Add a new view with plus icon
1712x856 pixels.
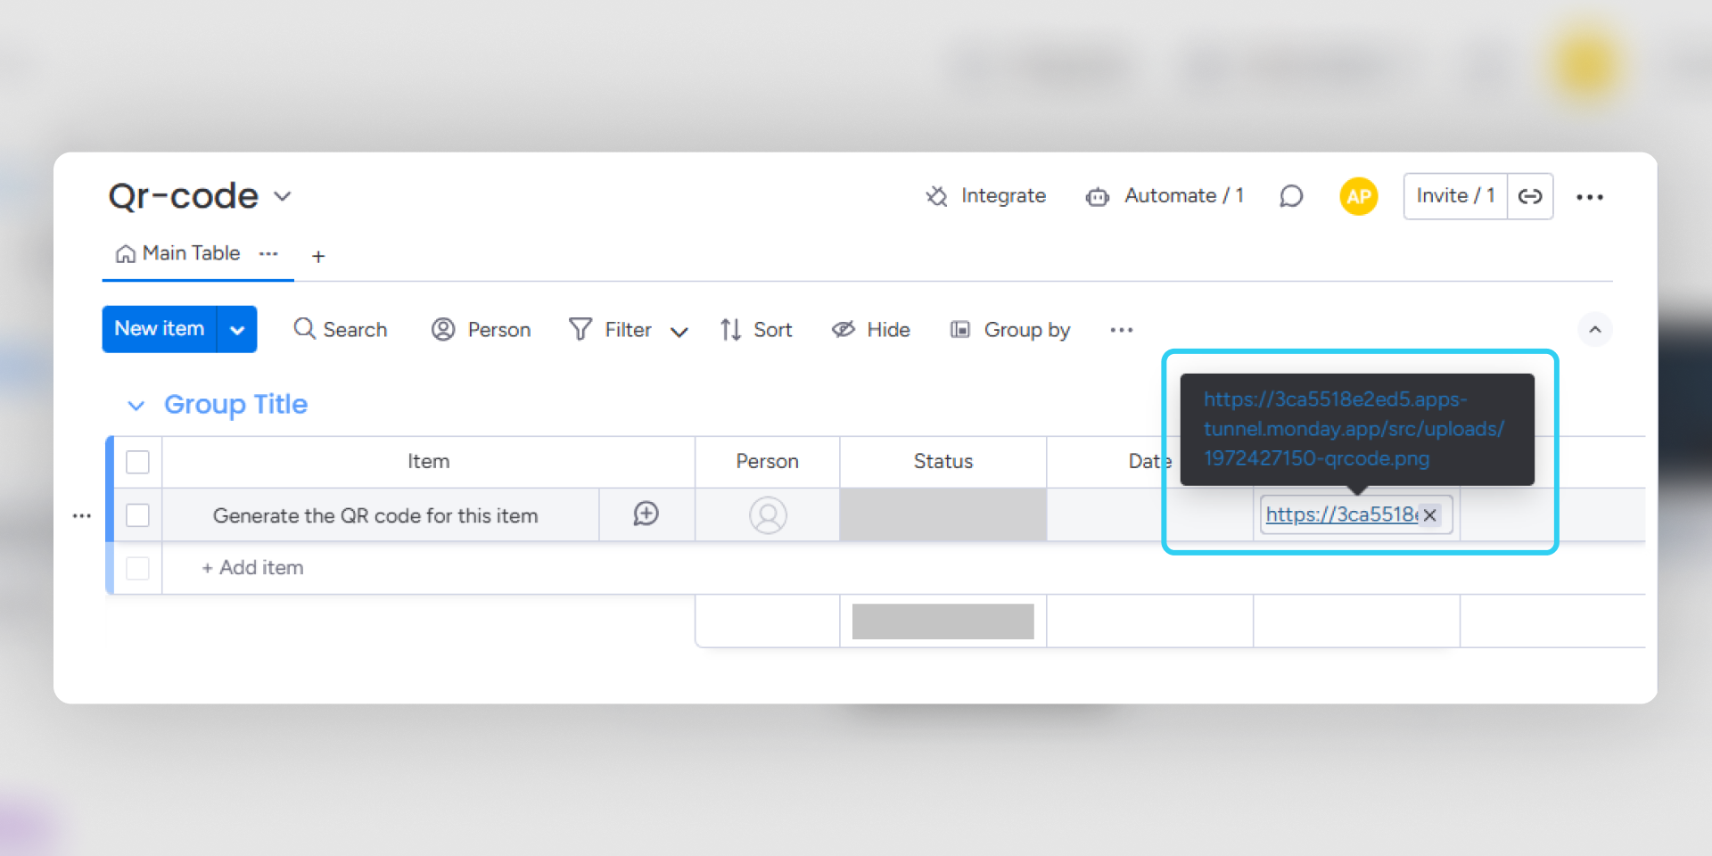tap(318, 257)
